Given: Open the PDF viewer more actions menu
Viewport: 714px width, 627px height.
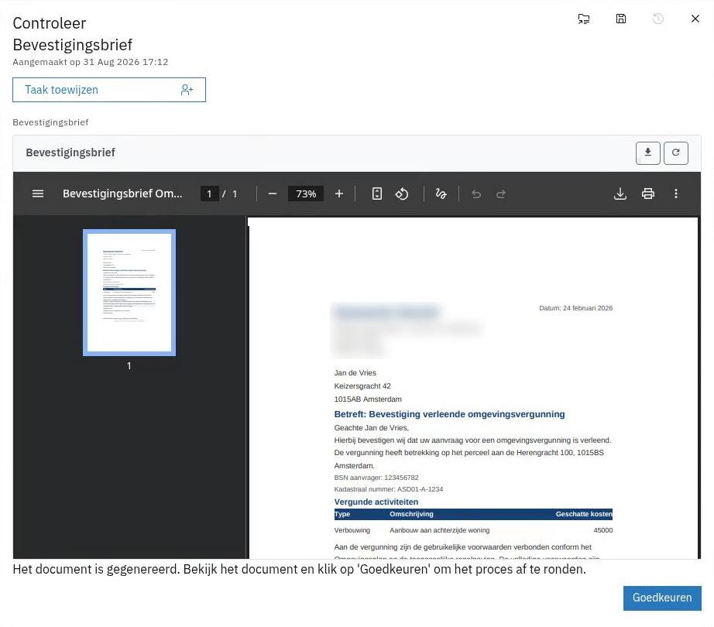Looking at the screenshot, I should click(676, 194).
